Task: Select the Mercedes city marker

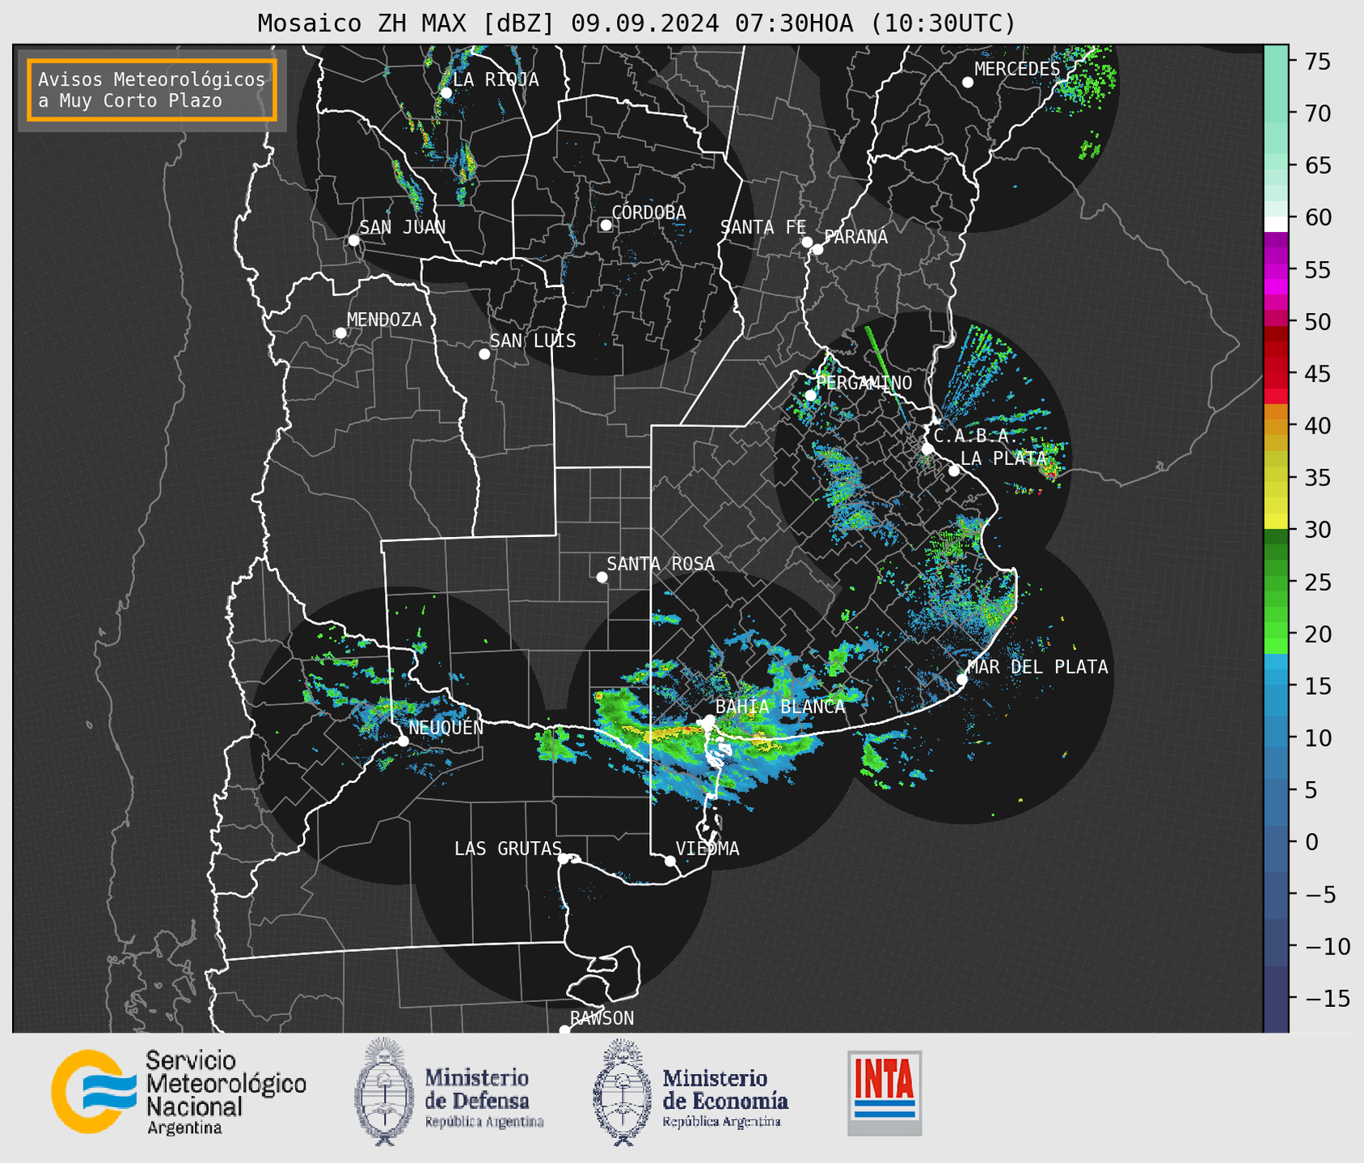Action: [x=968, y=82]
